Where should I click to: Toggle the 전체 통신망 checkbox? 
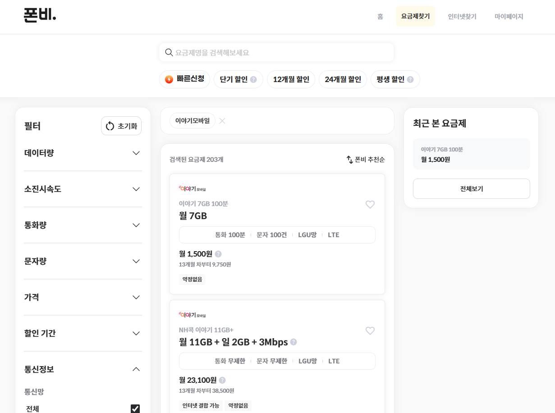coord(135,409)
